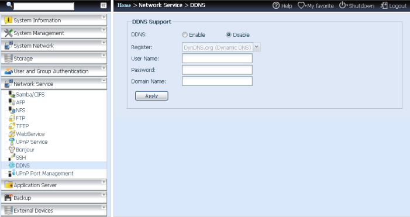Click the System Management tools icon

(x=8, y=33)
